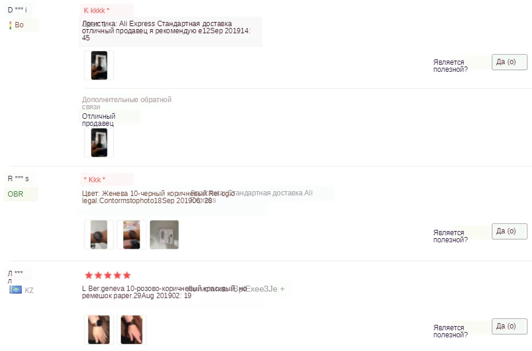Image resolution: width=532 pixels, height=351 pixels.
Task: Click the '* Kkk *' rating text
Action: click(x=95, y=180)
